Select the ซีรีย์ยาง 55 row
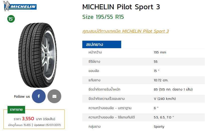The width and height of the screenshot is (205, 131). coord(144,61)
